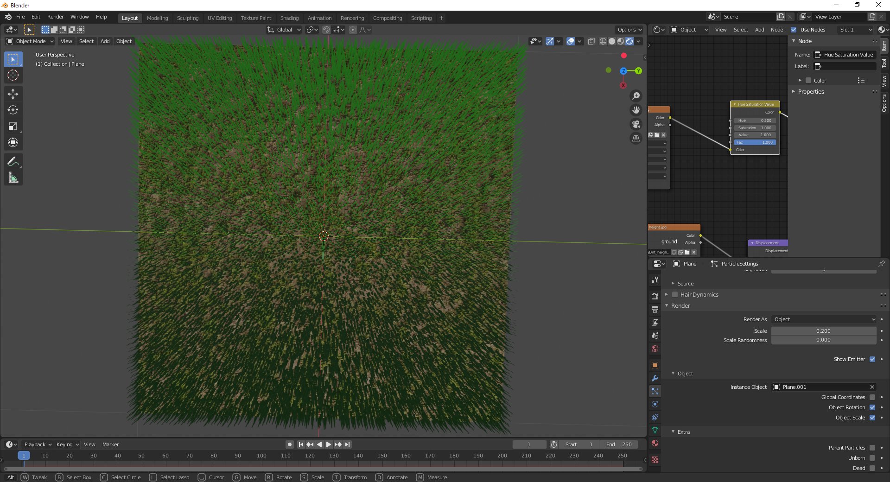Switch to the Modeling workspace tab

pos(157,18)
